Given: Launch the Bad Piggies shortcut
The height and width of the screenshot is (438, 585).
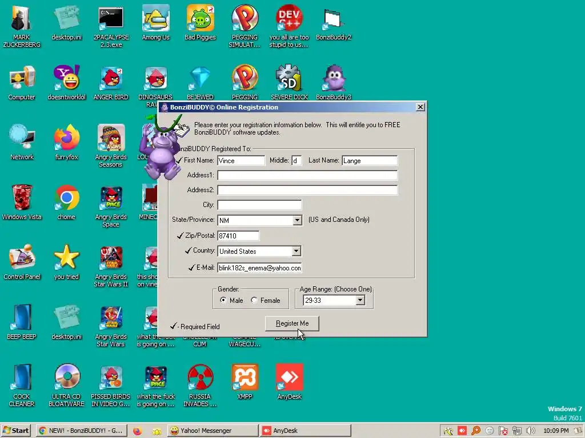Looking at the screenshot, I should click(x=201, y=22).
